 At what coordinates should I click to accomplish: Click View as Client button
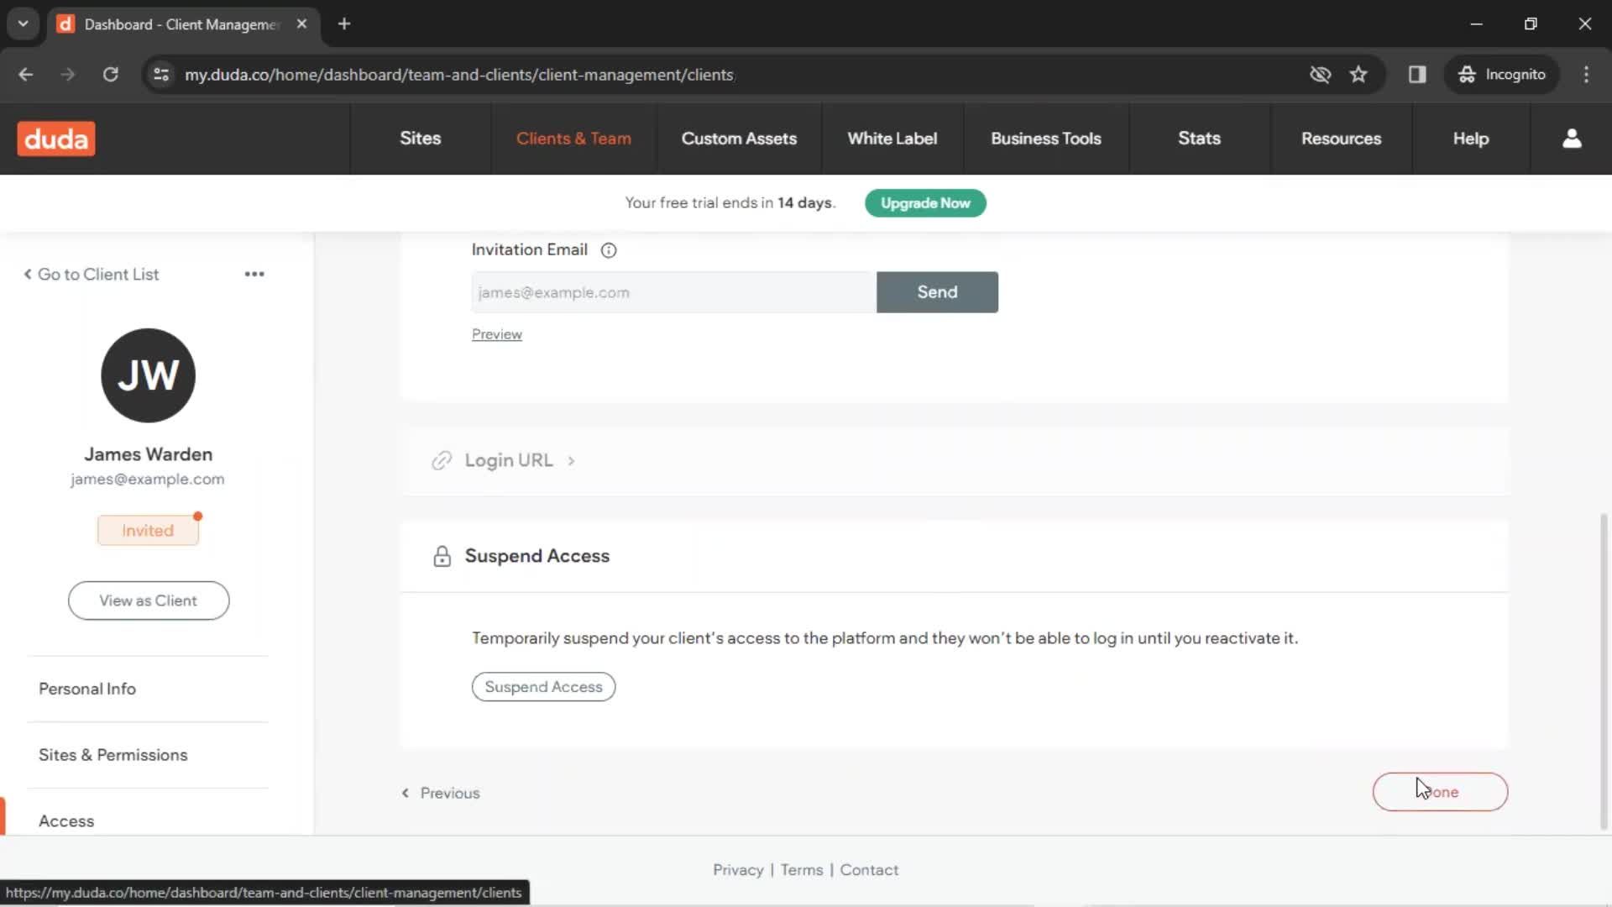[x=149, y=600]
